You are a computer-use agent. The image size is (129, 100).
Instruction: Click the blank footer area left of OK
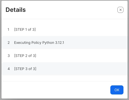[56, 90]
